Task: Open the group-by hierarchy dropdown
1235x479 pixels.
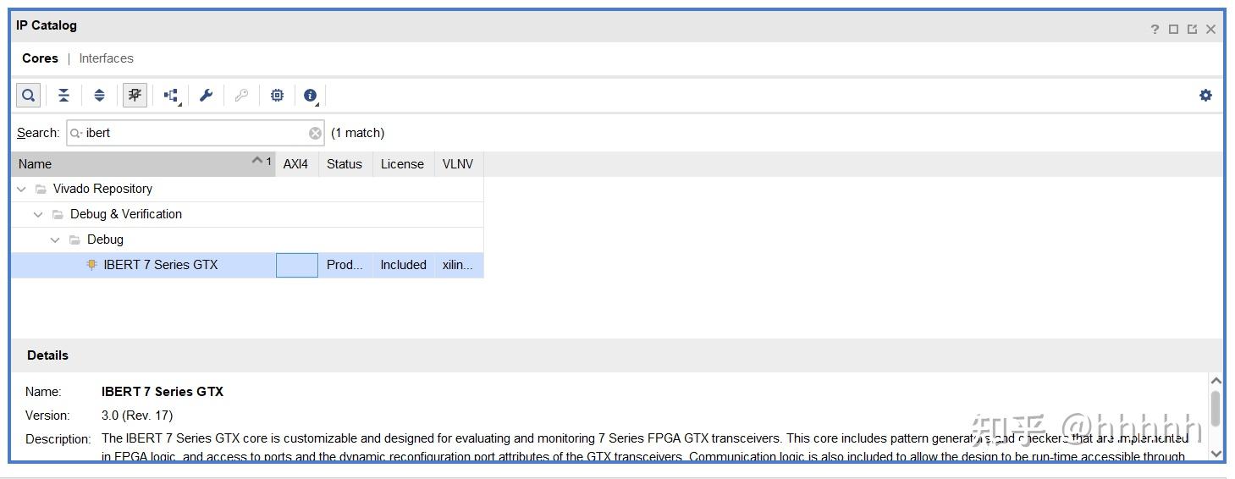Action: coord(172,96)
